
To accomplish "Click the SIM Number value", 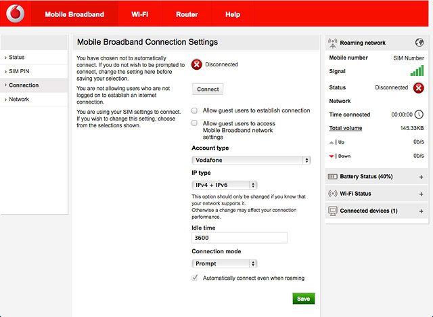I will [409, 58].
